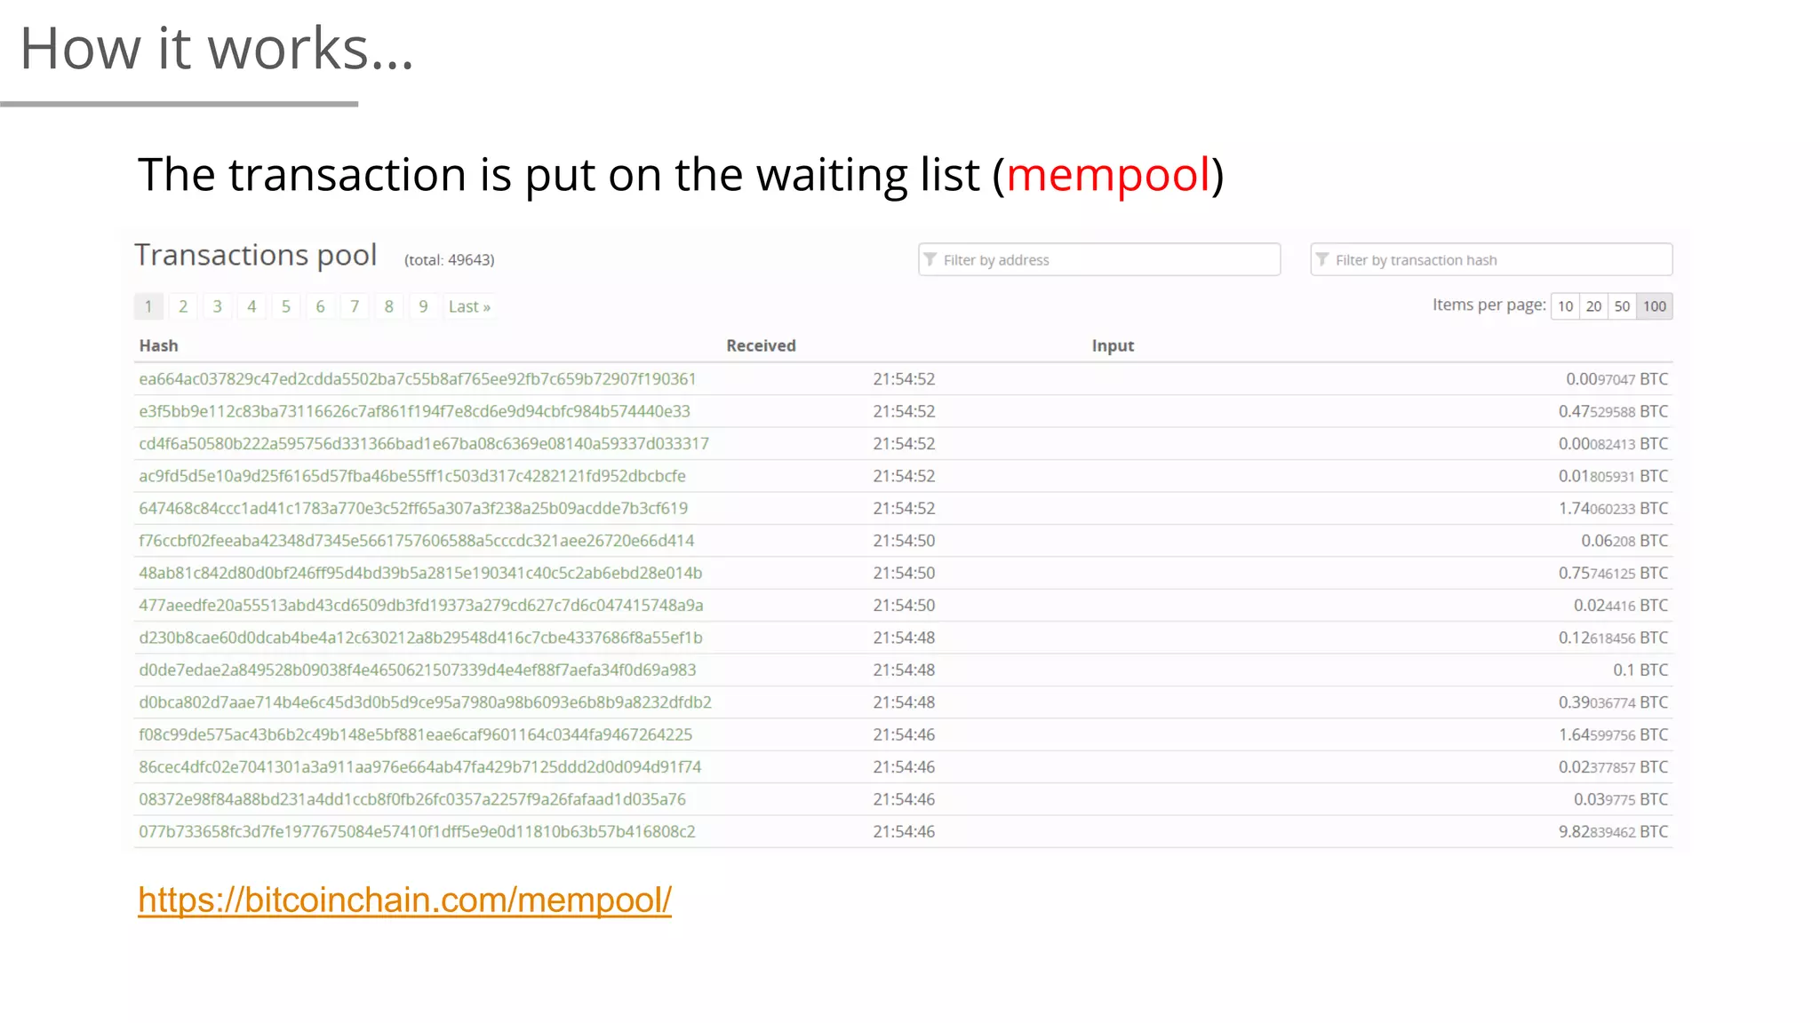
Task: Open transaction hash starting with ea664ac0
Action: tap(418, 379)
